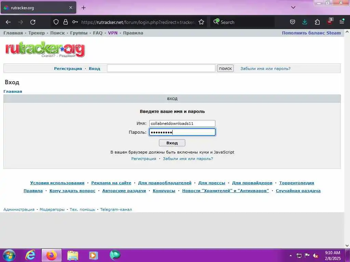Click the Главная breadcrumb link
Screen dimensions: 350x262
point(13,91)
